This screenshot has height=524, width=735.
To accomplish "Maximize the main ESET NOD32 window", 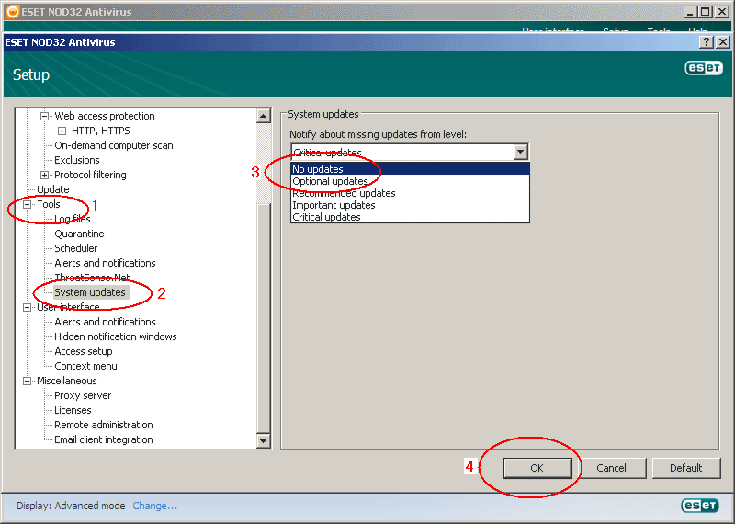I will pos(705,12).
